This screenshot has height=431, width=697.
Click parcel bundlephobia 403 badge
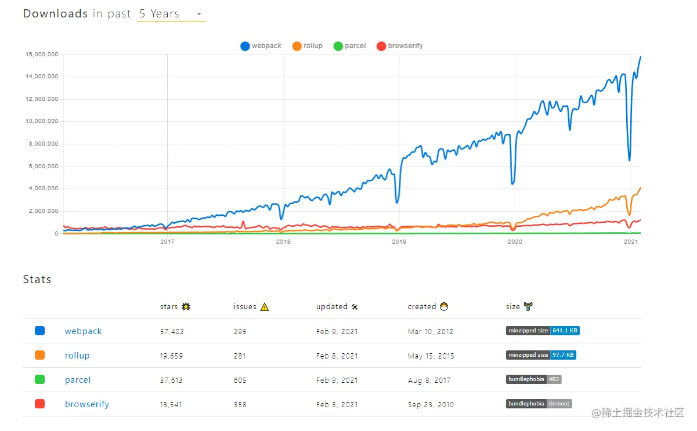(x=533, y=379)
